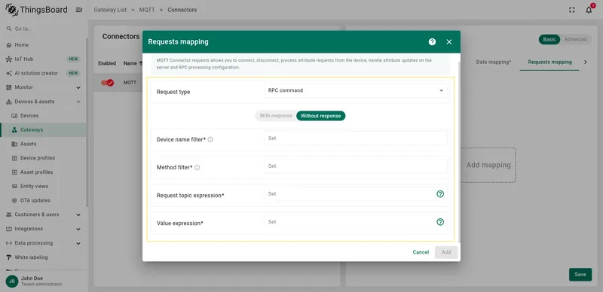The width and height of the screenshot is (603, 292).
Task: Select Without response option
Action: [x=321, y=116]
